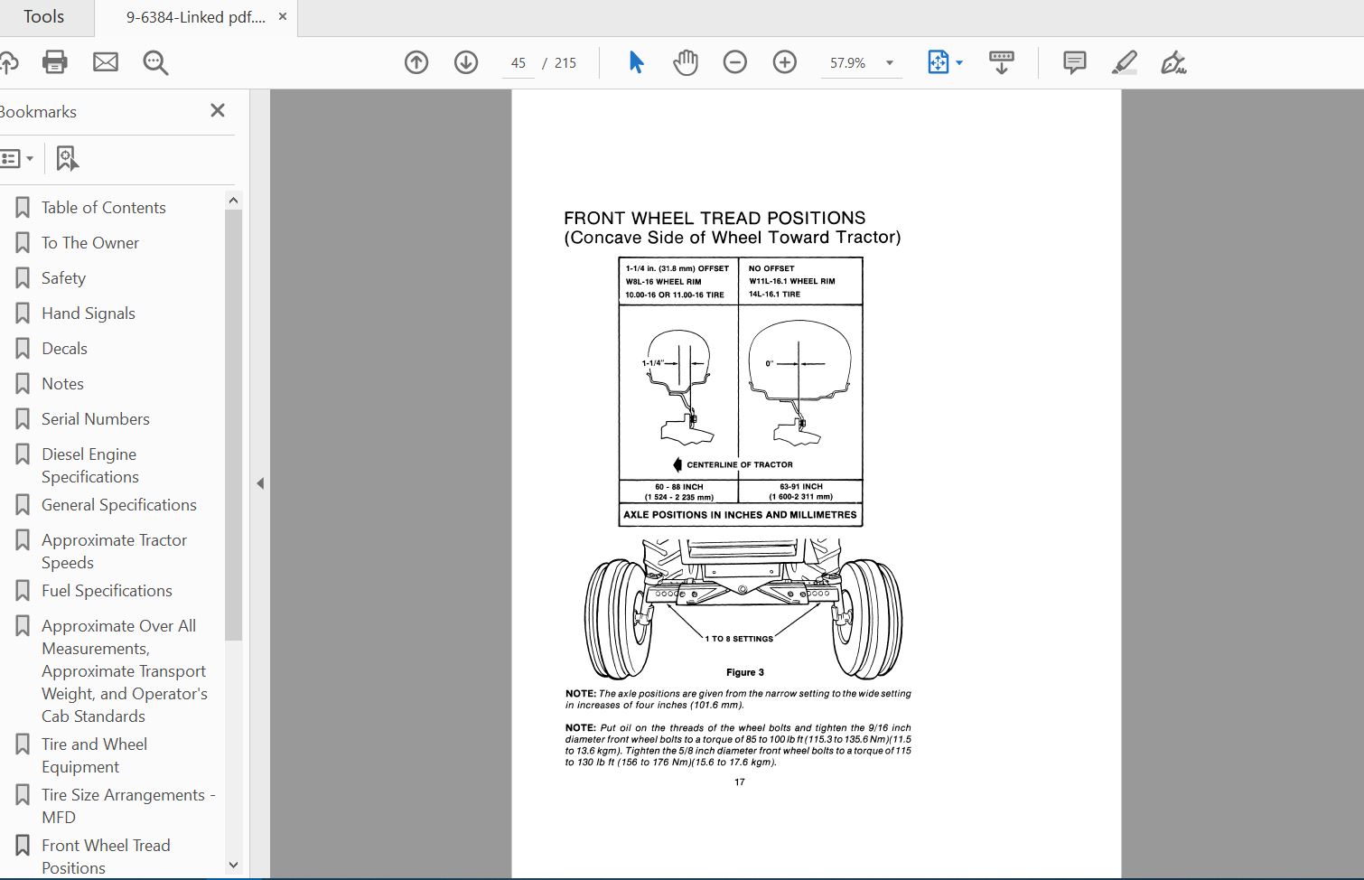The height and width of the screenshot is (880, 1364).
Task: Click the Search magnifier icon
Action: pyautogui.click(x=155, y=62)
